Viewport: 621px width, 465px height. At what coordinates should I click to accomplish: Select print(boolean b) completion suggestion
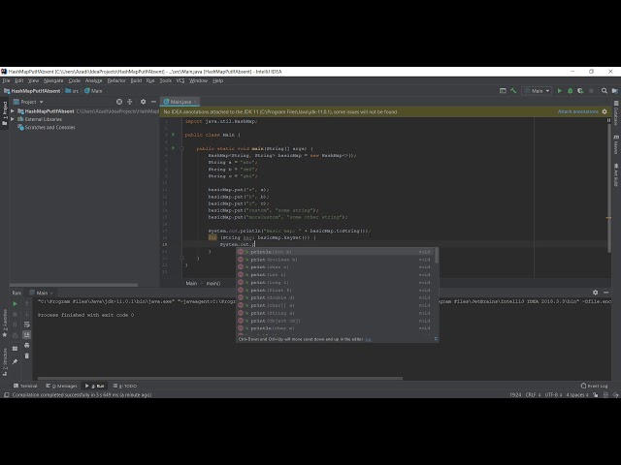335,260
